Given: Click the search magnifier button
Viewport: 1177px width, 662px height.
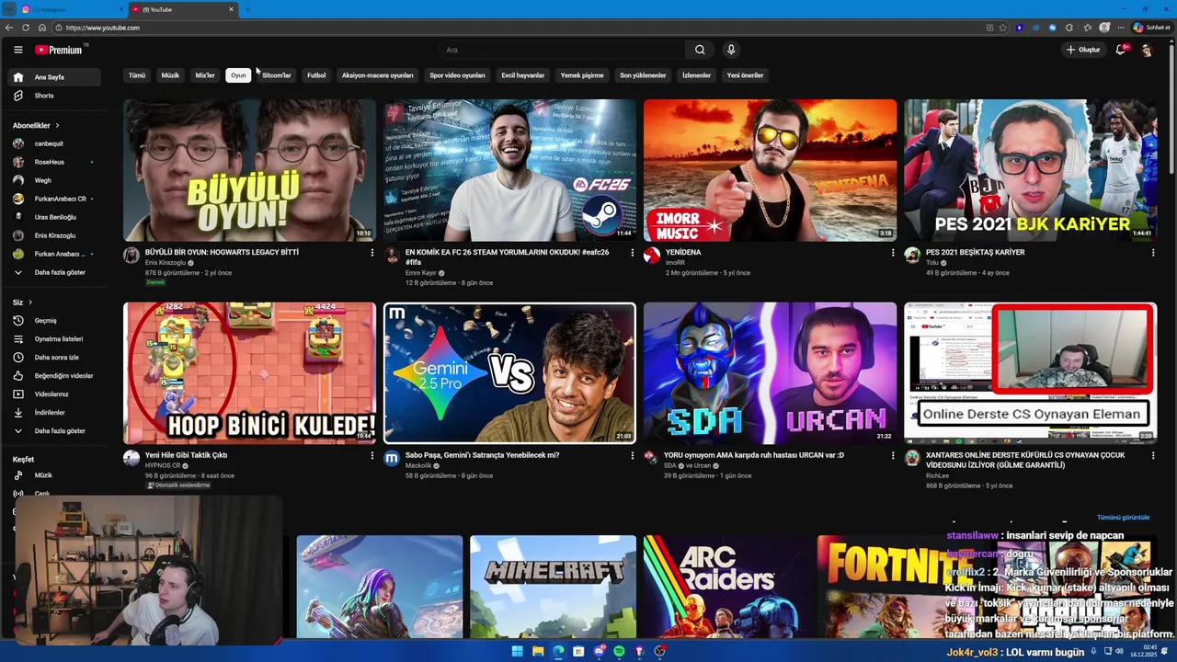Looking at the screenshot, I should [x=700, y=50].
